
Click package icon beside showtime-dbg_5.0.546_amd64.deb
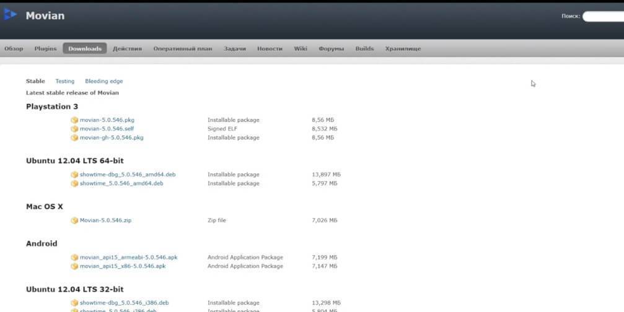tap(74, 175)
